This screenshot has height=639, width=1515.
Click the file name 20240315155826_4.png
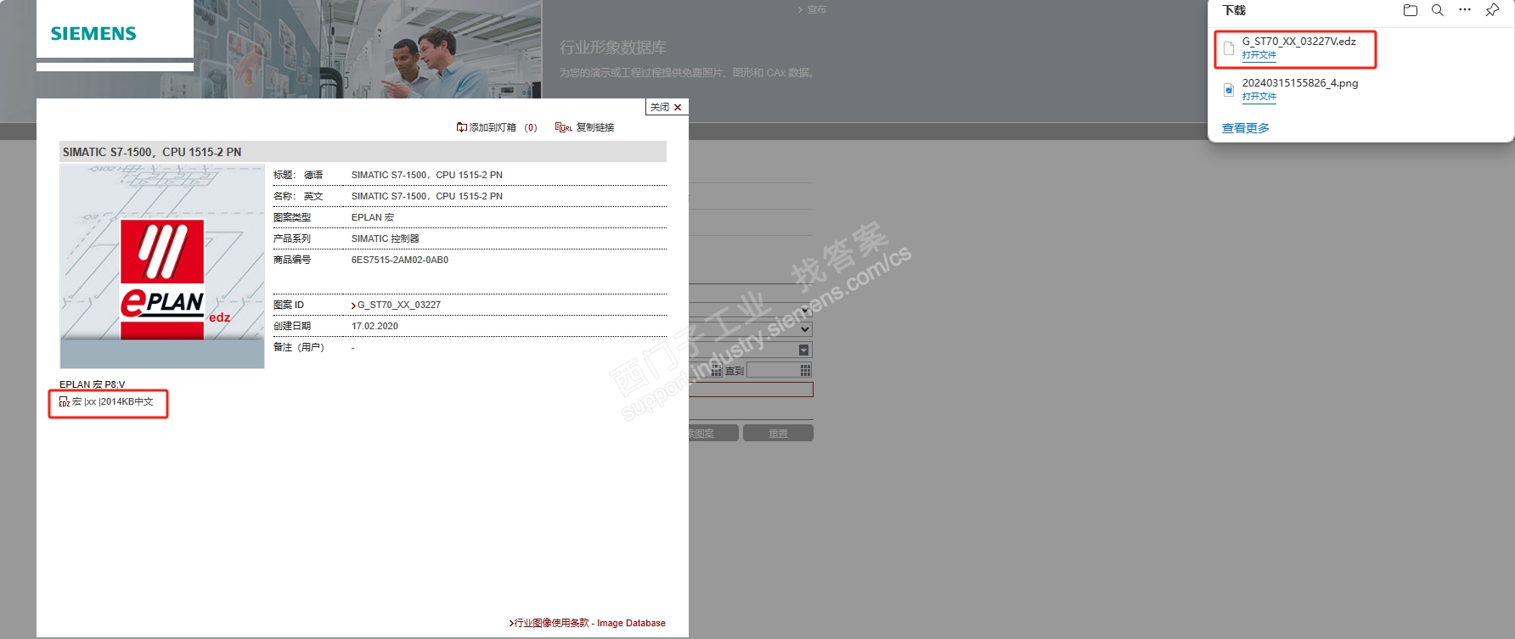coord(1300,82)
